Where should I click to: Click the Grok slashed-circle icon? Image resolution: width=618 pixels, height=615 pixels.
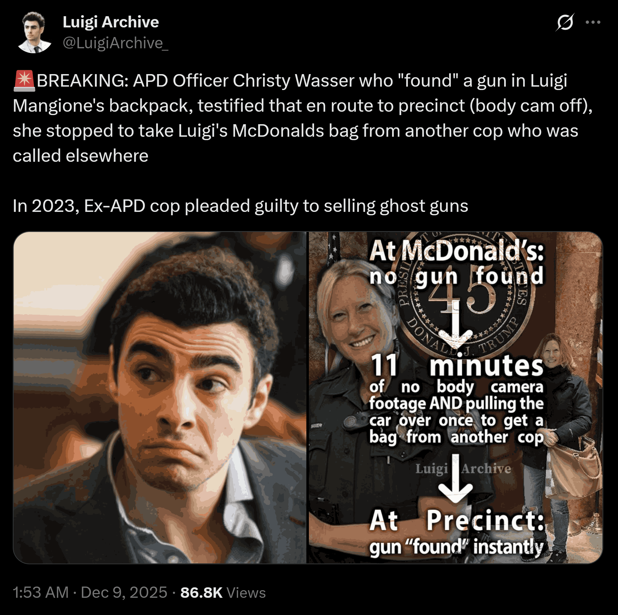tap(565, 22)
